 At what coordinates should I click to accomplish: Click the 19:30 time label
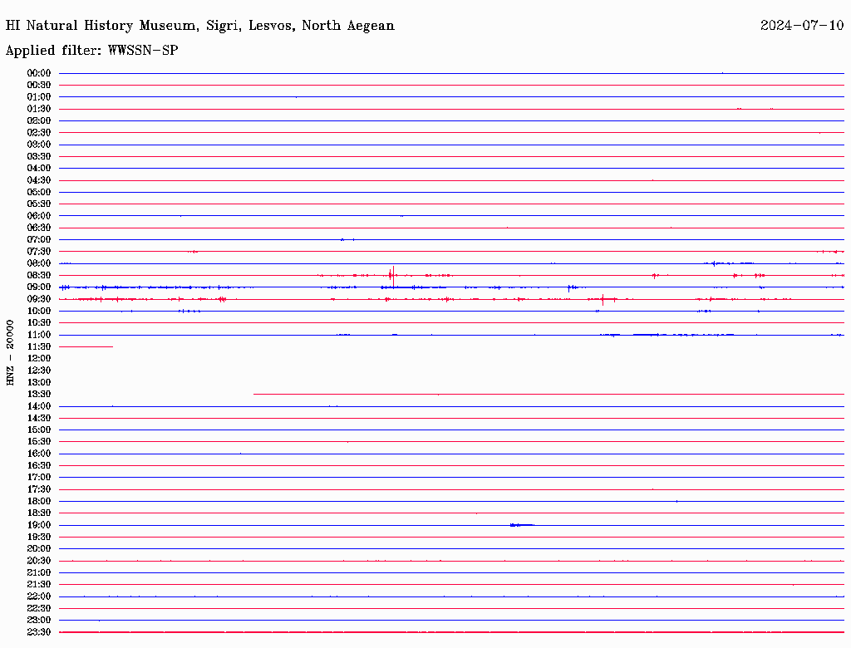(39, 538)
